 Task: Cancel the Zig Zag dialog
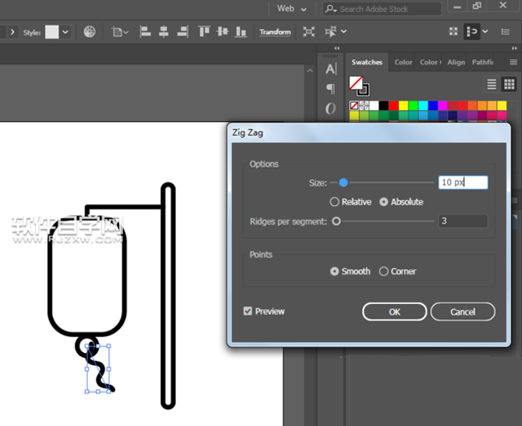click(x=463, y=311)
